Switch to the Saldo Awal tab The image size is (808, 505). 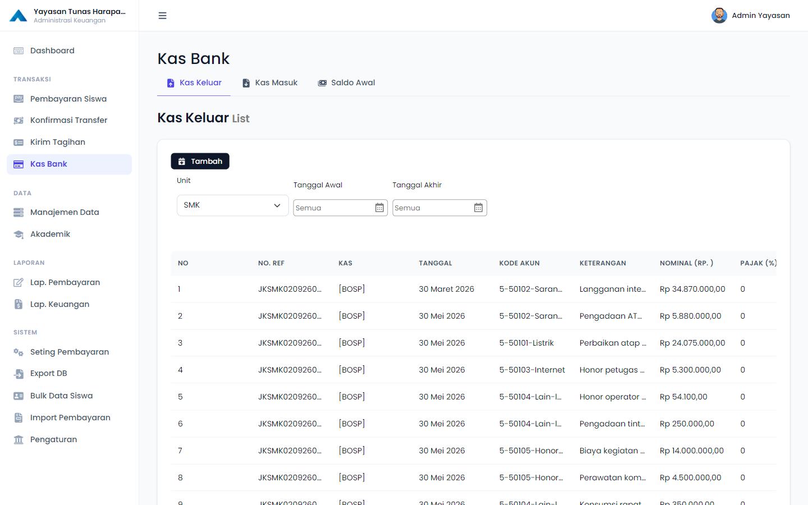click(x=346, y=83)
